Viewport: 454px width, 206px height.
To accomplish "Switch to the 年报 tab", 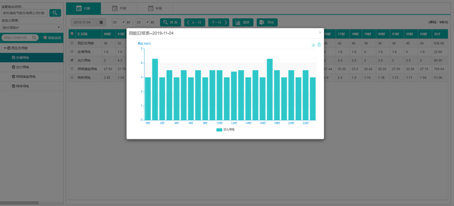I will [x=155, y=8].
